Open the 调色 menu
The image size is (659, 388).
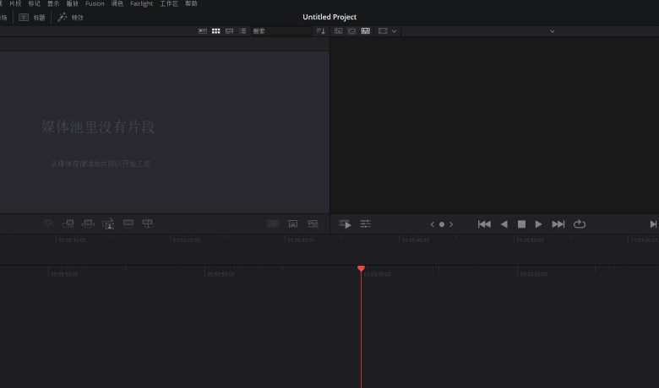click(117, 3)
